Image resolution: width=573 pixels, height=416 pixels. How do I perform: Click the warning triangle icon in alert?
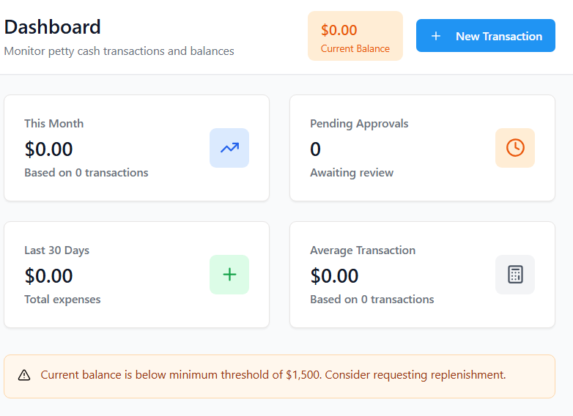point(24,376)
